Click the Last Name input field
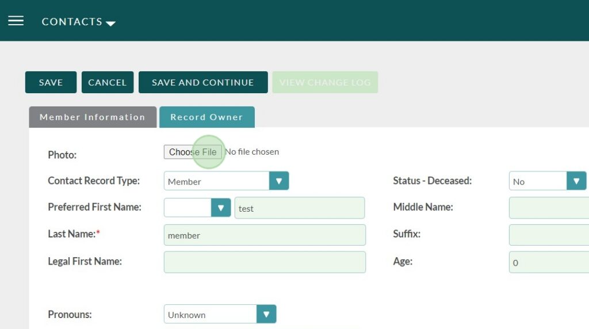Viewport: 589px width, 329px height. 265,235
